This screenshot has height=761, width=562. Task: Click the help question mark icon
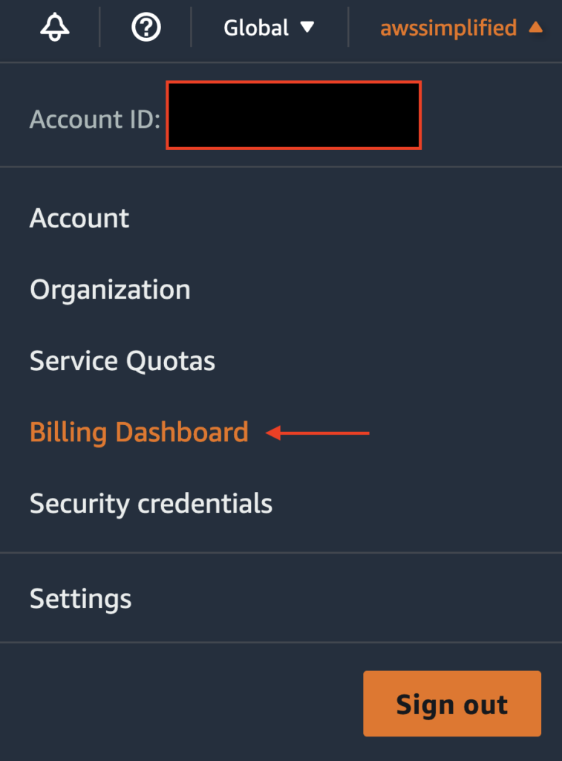[x=146, y=27]
